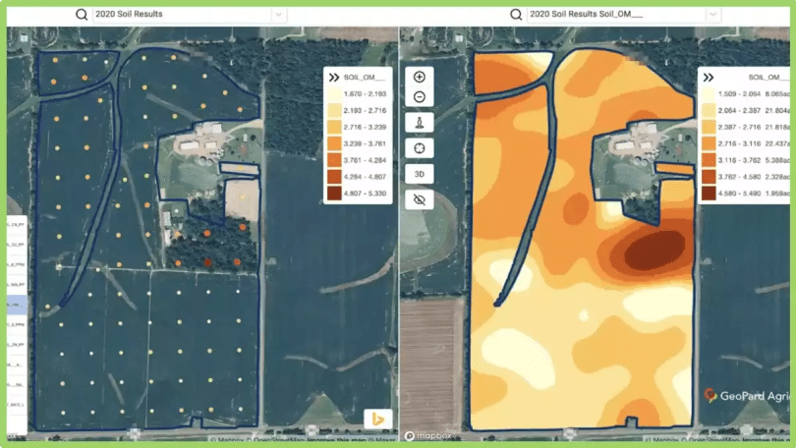The height and width of the screenshot is (448, 796).
Task: Click the mapbox logo on right map
Action: pos(428,436)
